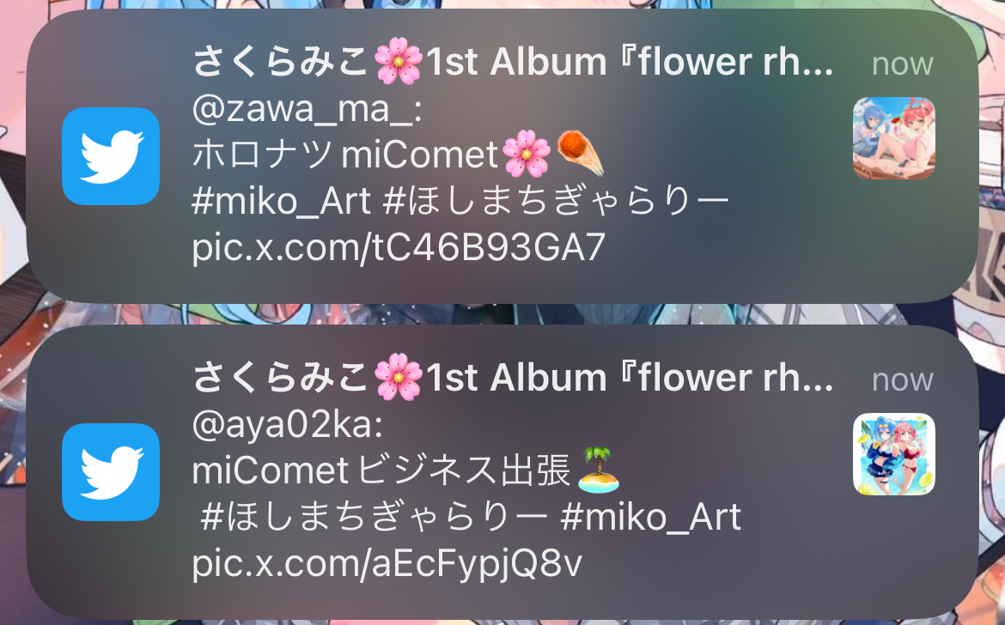1005x625 pixels.
Task: Click the comet emoji in the first notification
Action: [580, 153]
